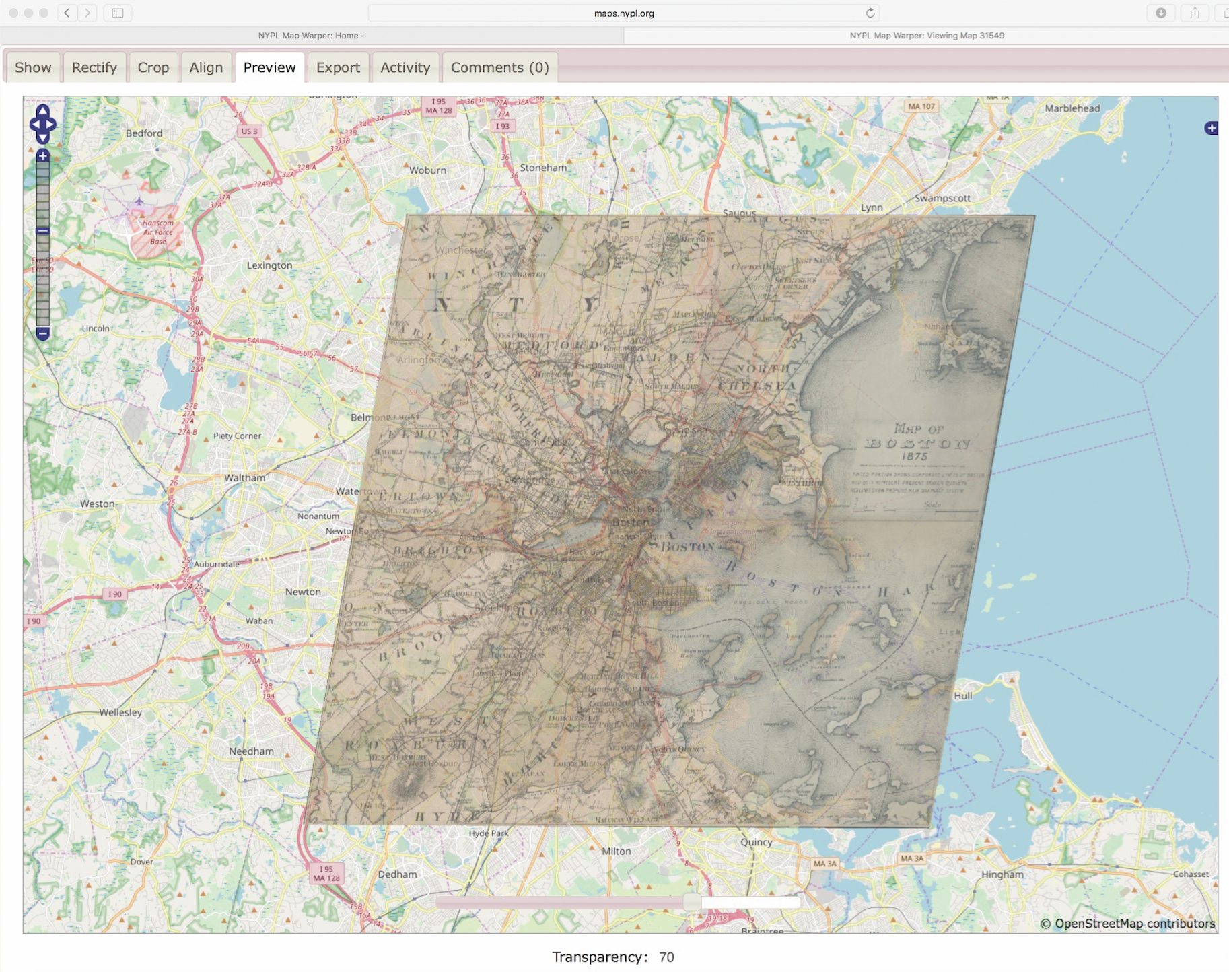Image resolution: width=1229 pixels, height=972 pixels.
Task: Zoom in with the plus icon on map
Action: pyautogui.click(x=42, y=156)
